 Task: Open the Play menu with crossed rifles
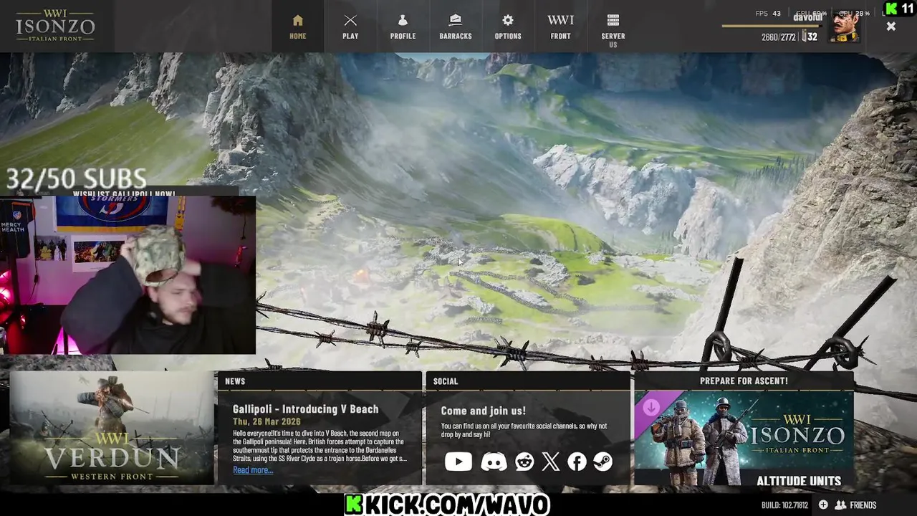point(350,27)
